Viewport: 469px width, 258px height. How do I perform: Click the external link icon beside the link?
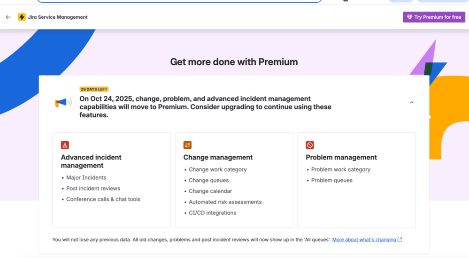pos(400,240)
